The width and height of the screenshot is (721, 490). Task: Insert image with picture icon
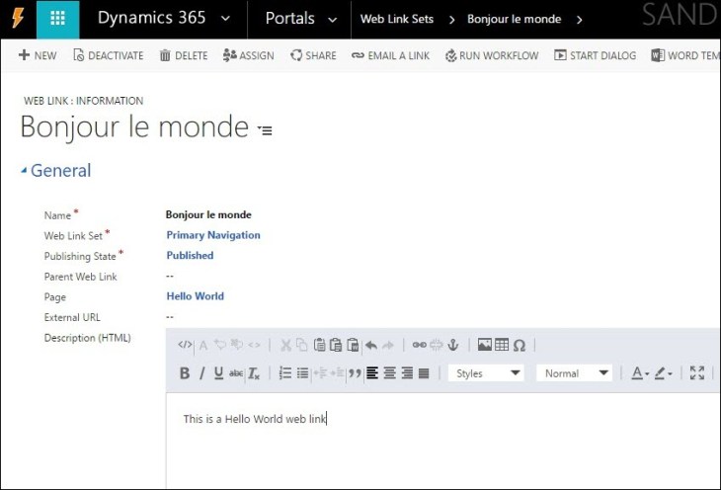point(485,345)
